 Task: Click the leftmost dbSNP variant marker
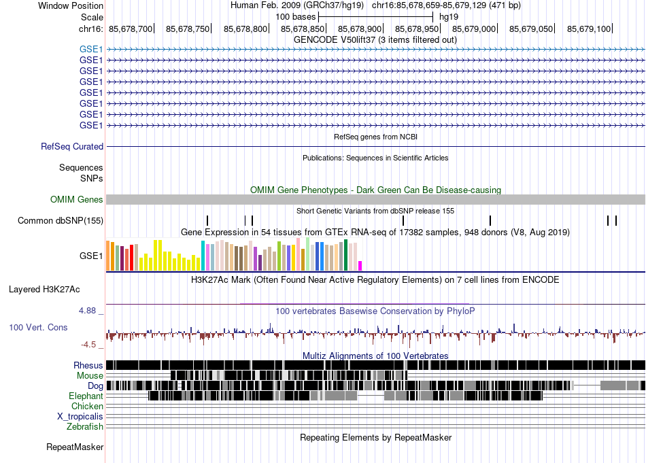coord(207,220)
